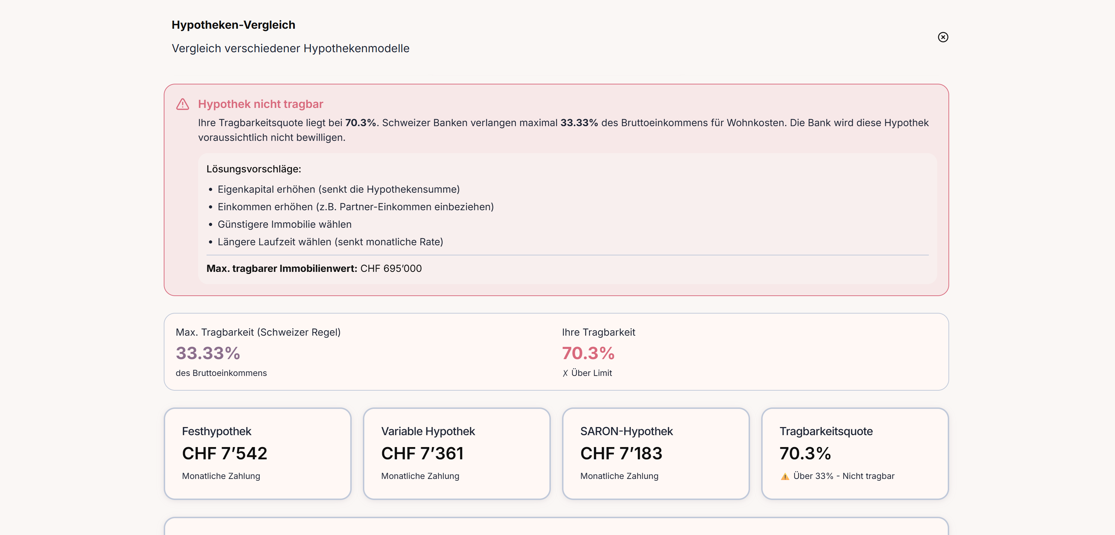Click the Einkommen erhöhen suggestion
The width and height of the screenshot is (1115, 535).
[356, 207]
